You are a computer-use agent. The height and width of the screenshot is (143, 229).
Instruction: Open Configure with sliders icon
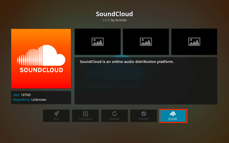tap(85, 116)
